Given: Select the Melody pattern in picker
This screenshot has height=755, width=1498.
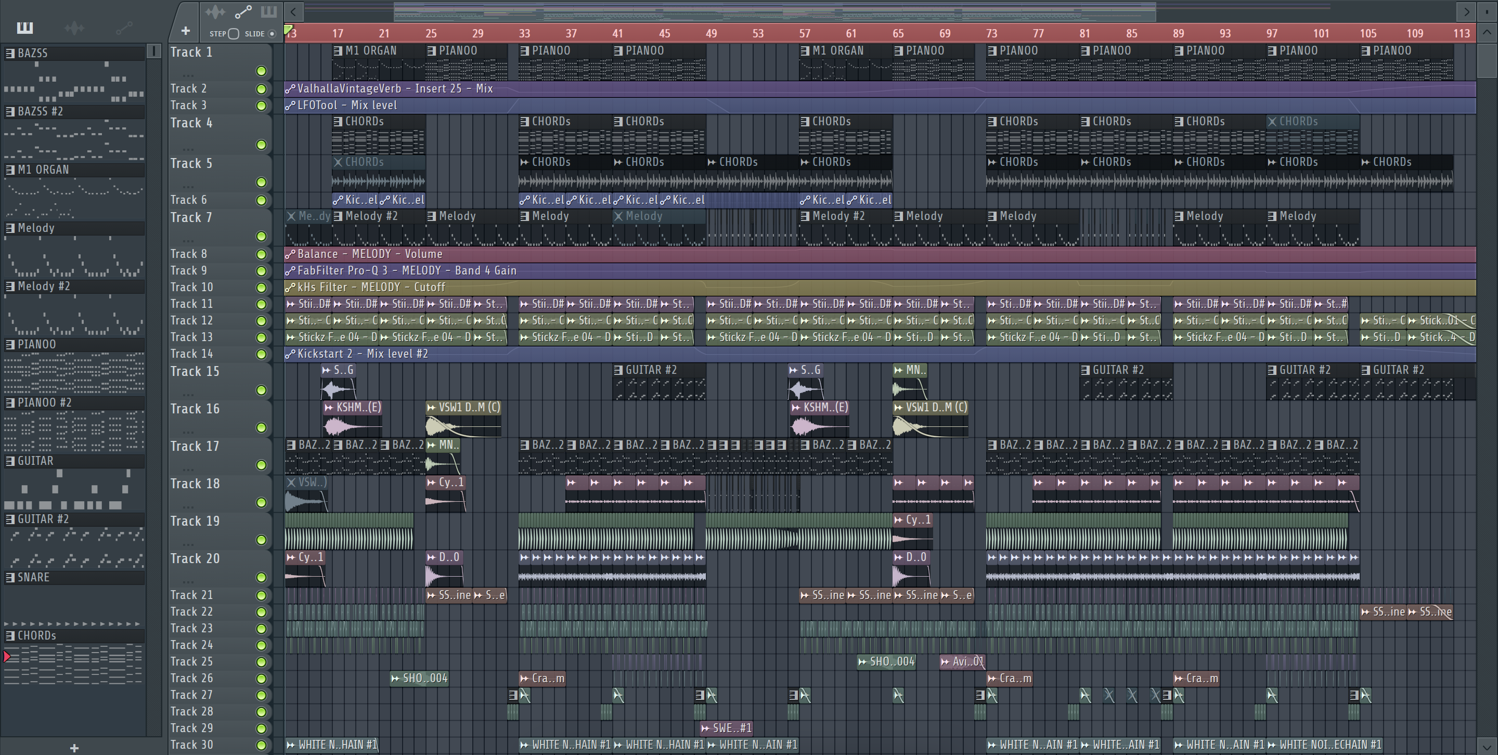Looking at the screenshot, I should [x=74, y=228].
